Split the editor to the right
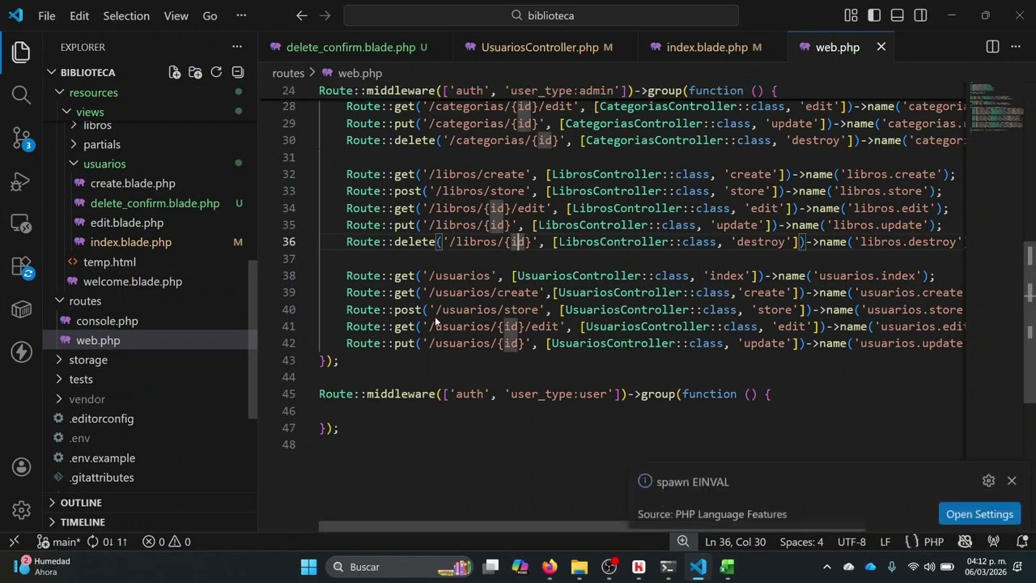 pos(992,47)
